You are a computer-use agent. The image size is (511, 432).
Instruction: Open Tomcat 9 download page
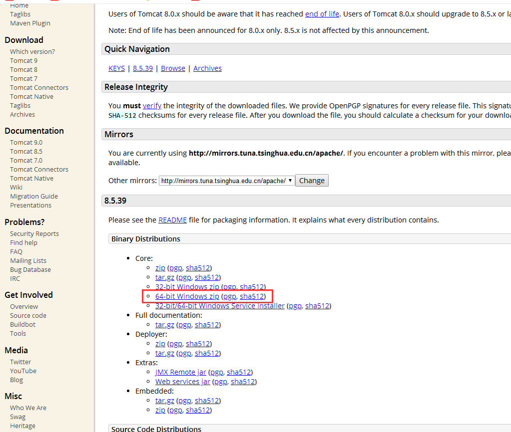click(x=23, y=61)
